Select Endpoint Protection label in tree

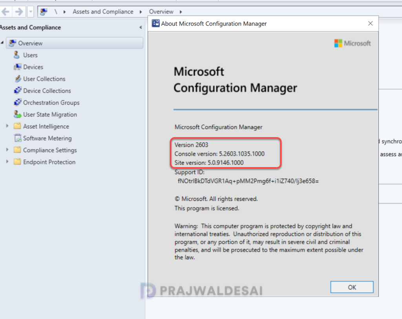(x=49, y=162)
